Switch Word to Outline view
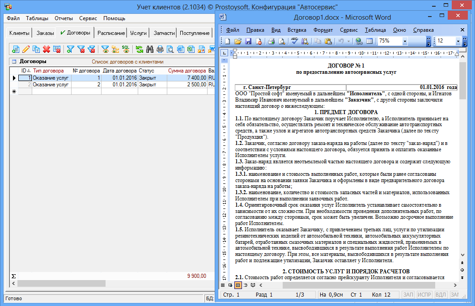 coord(246,285)
